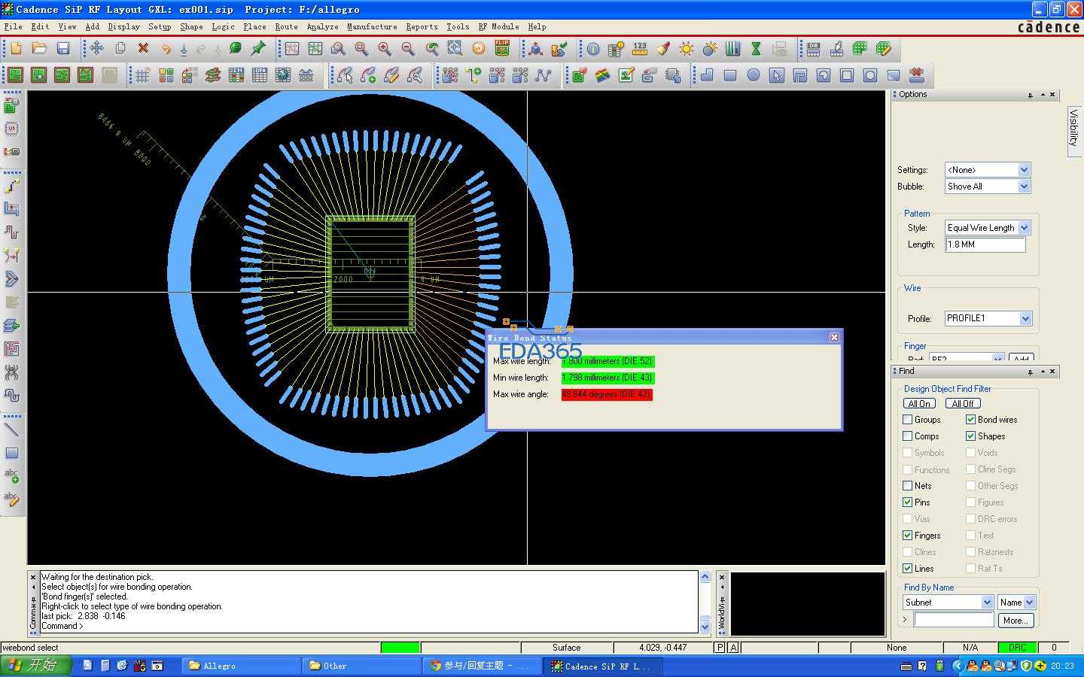The image size is (1084, 677).
Task: Open the Measure ruler tool
Action: pos(640,49)
